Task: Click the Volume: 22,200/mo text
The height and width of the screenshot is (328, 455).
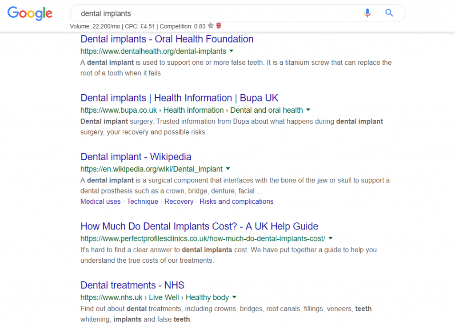Action: [x=95, y=26]
